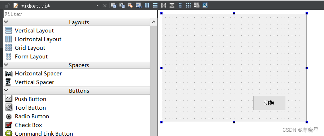The width and height of the screenshot is (324, 136).
Task: Click the lock icon beside widget.ui
Action: [x=8, y=6]
